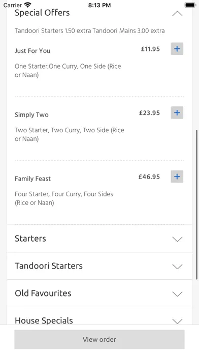
Task: Tap the battery indicator icon
Action: [x=190, y=5]
